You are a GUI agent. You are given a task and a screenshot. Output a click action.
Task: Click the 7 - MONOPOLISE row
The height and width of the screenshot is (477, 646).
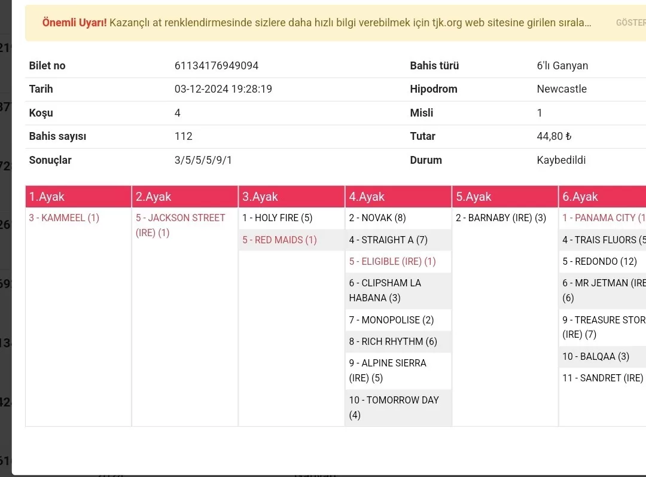click(391, 320)
